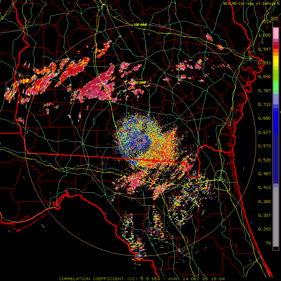The height and width of the screenshot is (281, 281).
Task: Click the 0.680 legend value
Action: [x=264, y=118]
